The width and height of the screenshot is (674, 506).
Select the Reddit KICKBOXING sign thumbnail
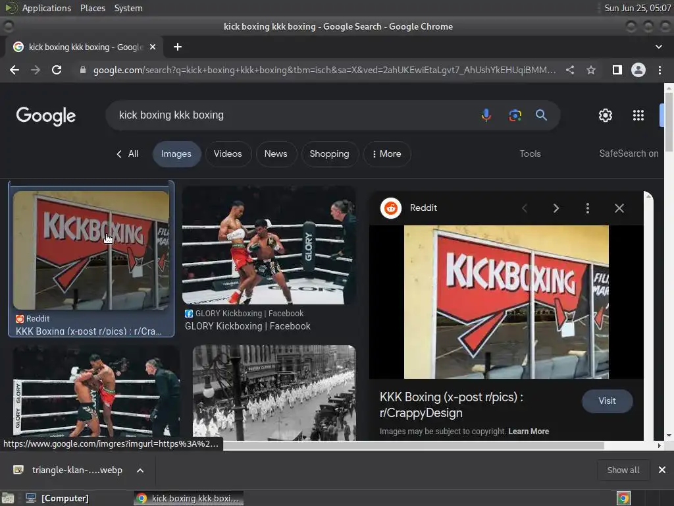coord(91,250)
